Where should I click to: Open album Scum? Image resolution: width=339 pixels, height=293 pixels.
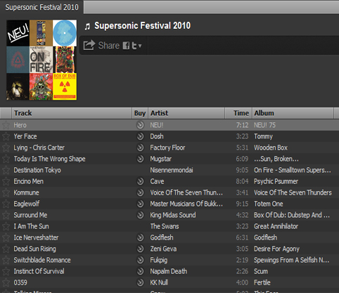(261, 271)
